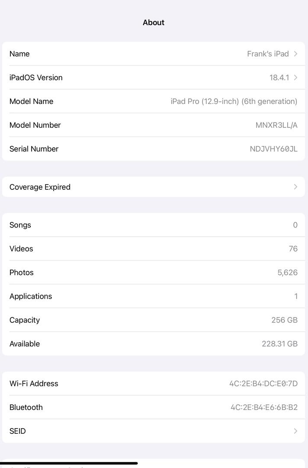Tap the 18.4.1 version value
308x468 pixels.
coord(279,78)
